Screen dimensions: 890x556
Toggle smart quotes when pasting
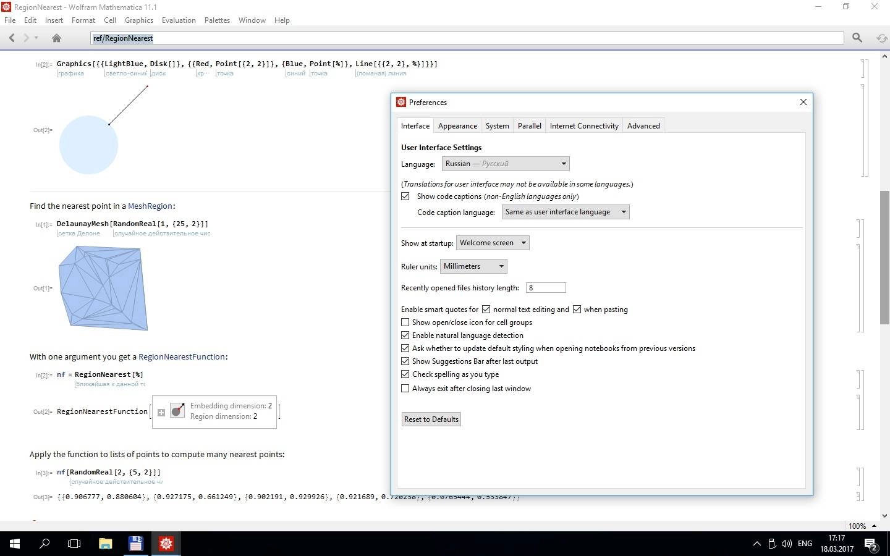click(x=577, y=309)
